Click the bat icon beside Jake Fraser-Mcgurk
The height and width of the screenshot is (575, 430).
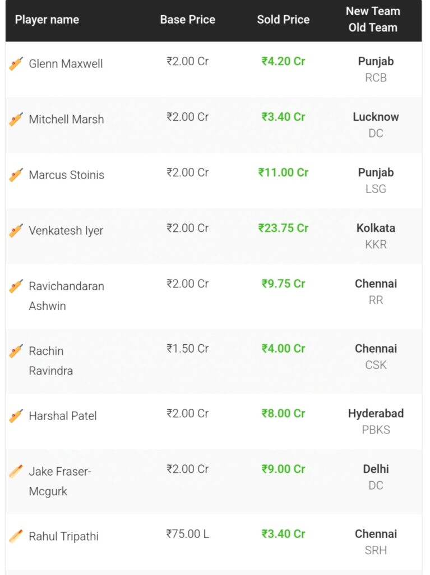16,472
